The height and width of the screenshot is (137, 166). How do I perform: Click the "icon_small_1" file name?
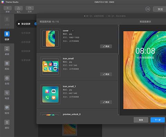(69, 86)
